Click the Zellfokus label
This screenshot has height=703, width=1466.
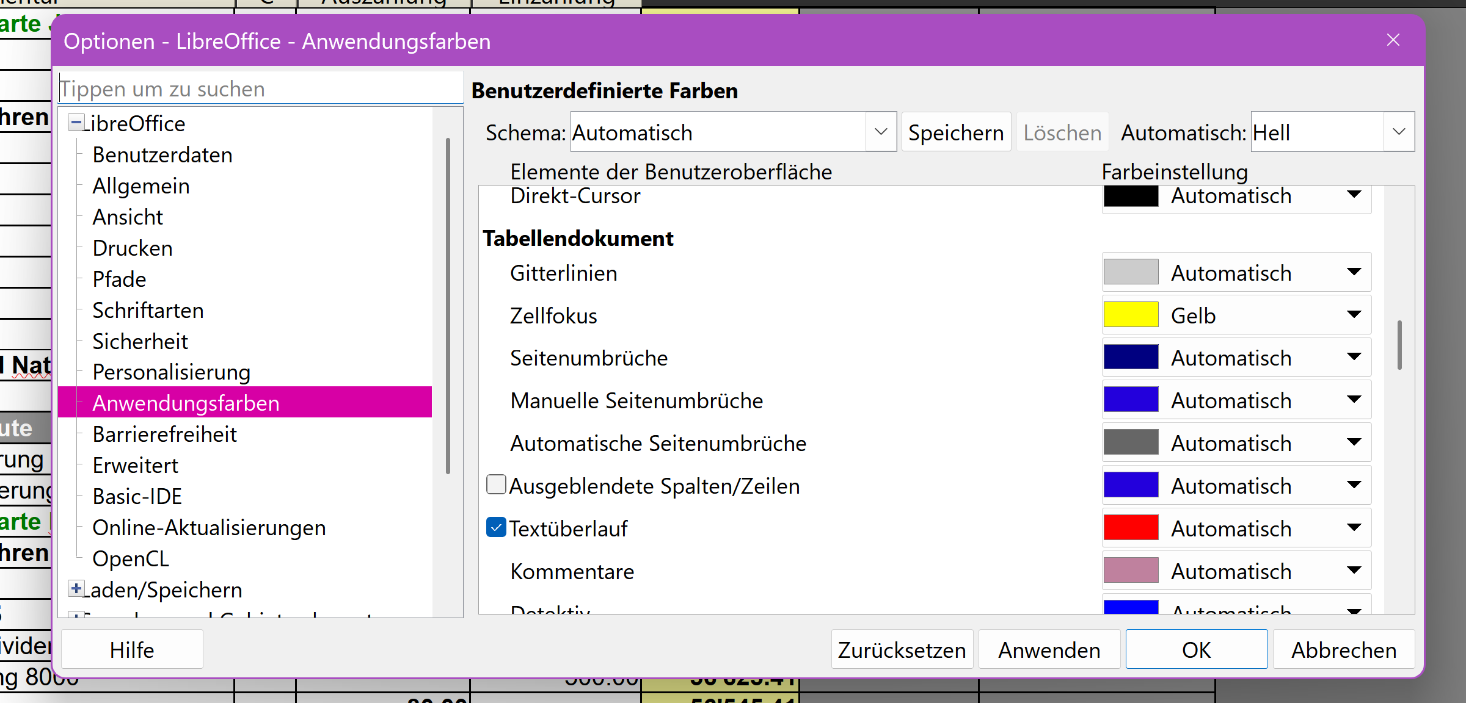pos(553,316)
